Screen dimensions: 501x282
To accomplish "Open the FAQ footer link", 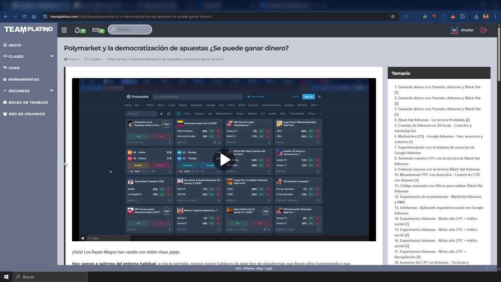I will [x=238, y=269].
